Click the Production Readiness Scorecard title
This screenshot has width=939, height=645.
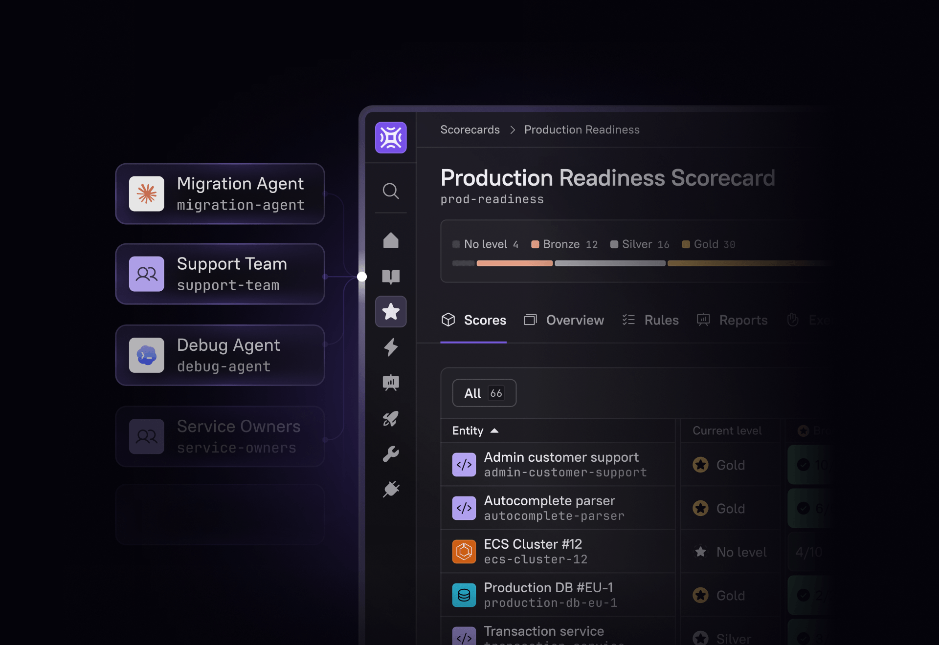pos(608,178)
